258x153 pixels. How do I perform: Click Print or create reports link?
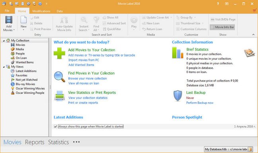83,103
